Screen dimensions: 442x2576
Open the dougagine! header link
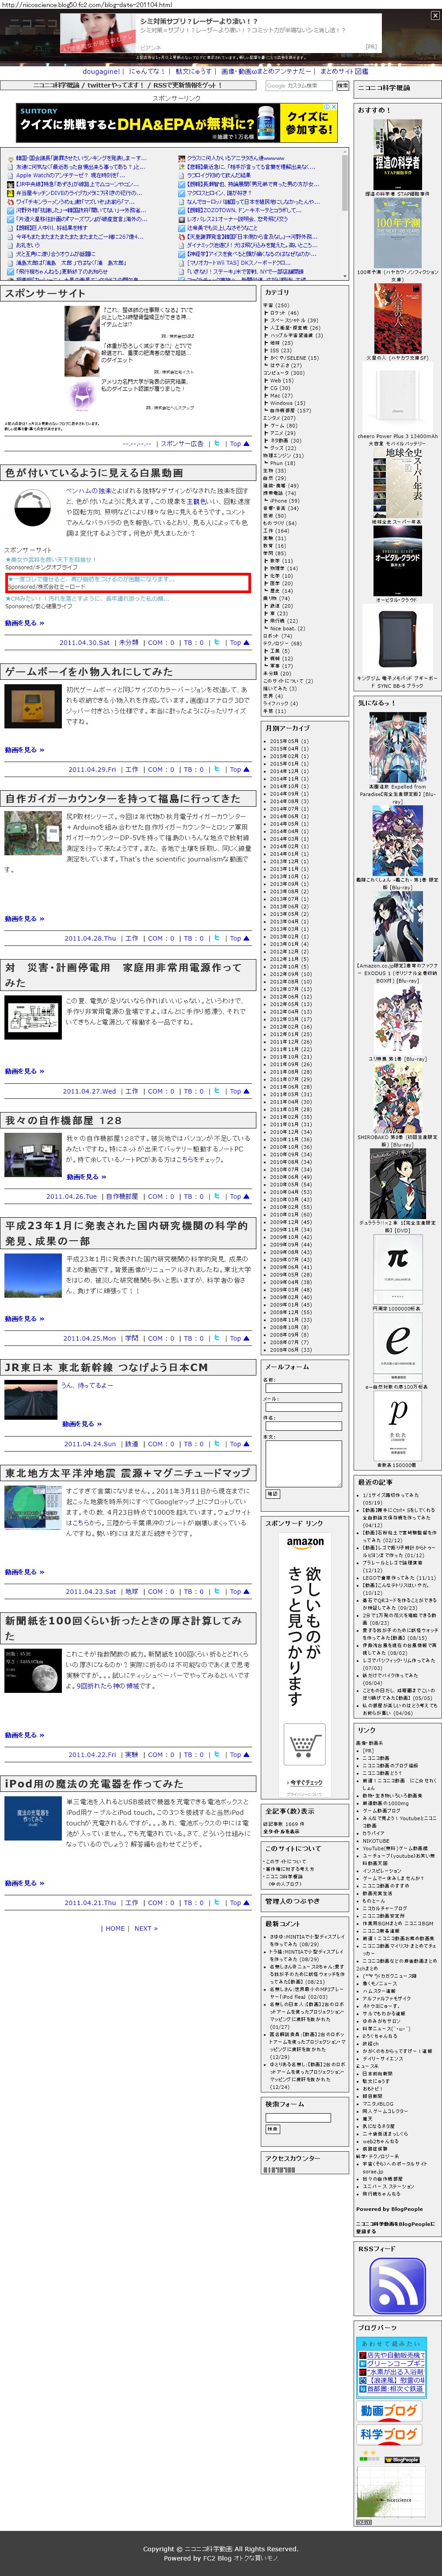[101, 72]
